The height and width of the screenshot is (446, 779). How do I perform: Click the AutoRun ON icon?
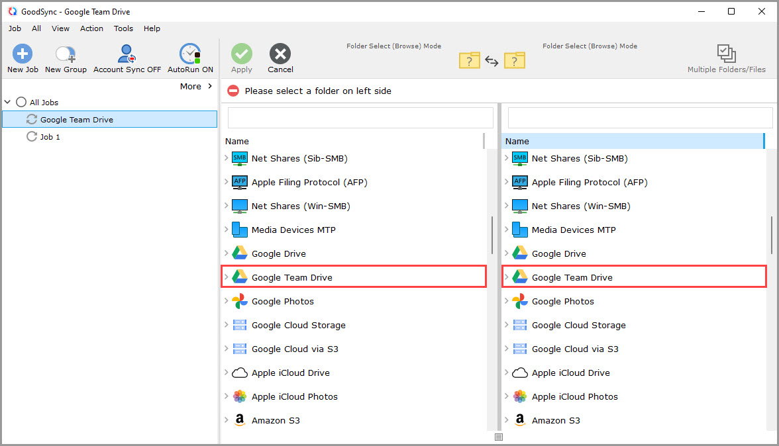point(189,58)
